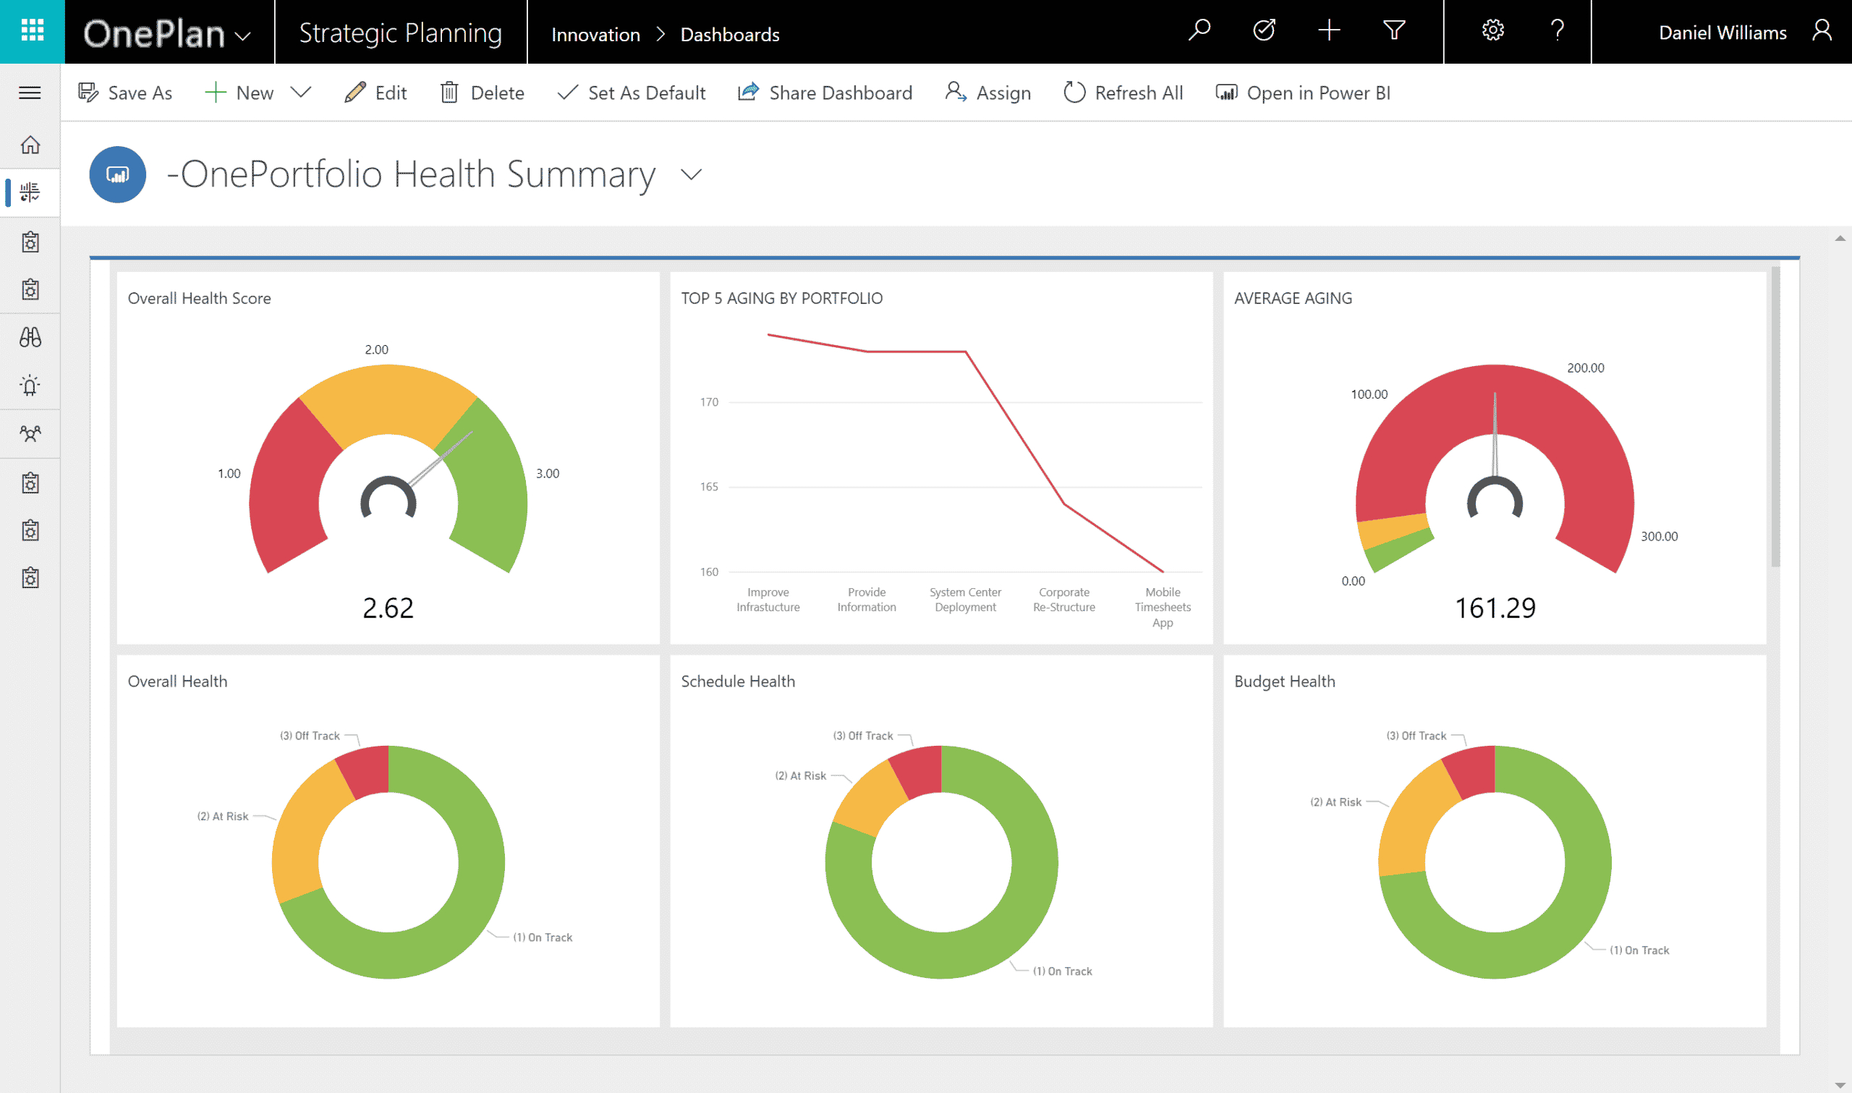Toggle the hamburger navigation menu
This screenshot has height=1093, width=1852.
pyautogui.click(x=30, y=93)
